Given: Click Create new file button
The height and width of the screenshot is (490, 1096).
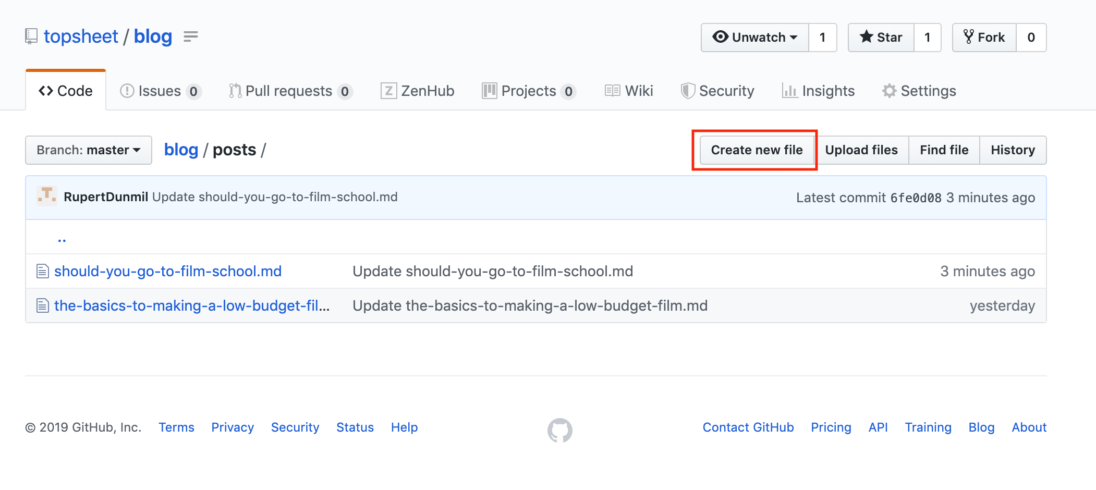Looking at the screenshot, I should tap(757, 150).
